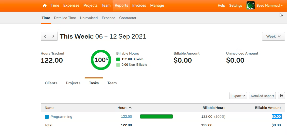The image size is (287, 135).
Task: Open the Programming task link
Action: [61, 116]
